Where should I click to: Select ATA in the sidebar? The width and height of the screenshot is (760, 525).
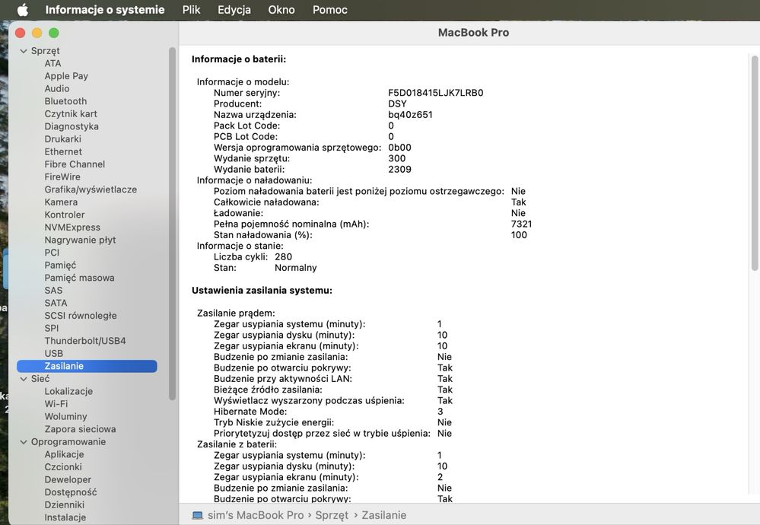click(x=52, y=63)
